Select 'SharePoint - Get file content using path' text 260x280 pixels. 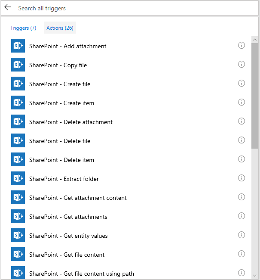pyautogui.click(x=82, y=274)
